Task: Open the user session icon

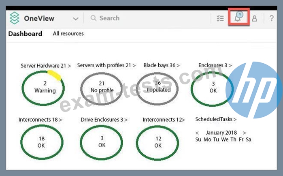Action: click(255, 18)
